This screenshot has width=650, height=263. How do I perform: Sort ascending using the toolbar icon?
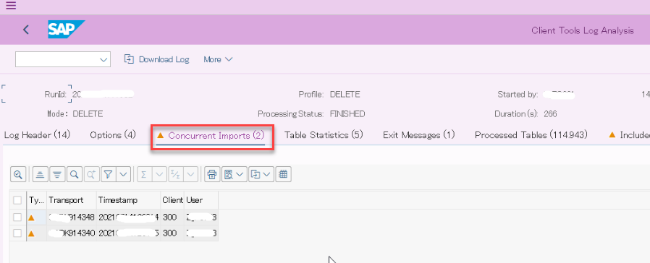tap(40, 175)
